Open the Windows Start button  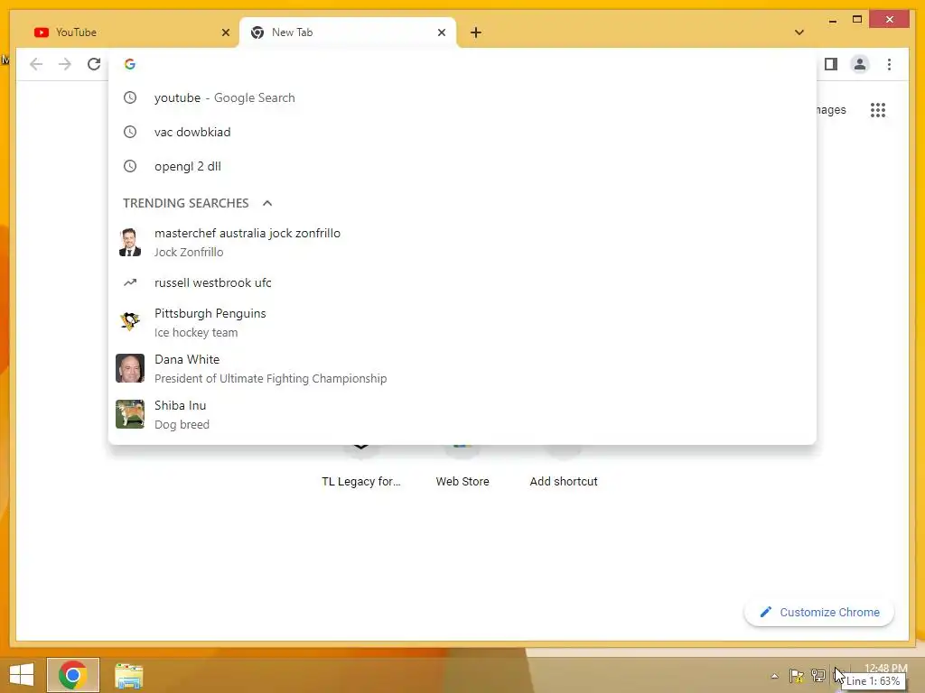(22, 675)
